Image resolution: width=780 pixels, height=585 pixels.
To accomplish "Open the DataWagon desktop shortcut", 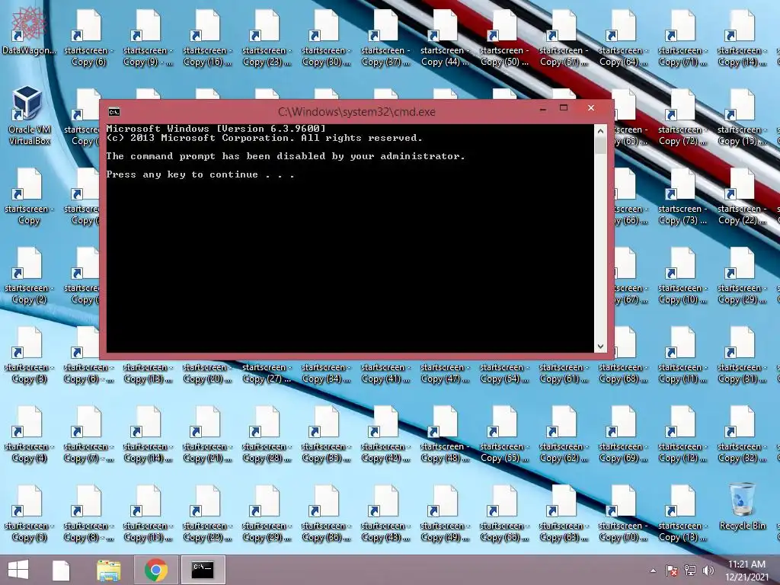I will [x=29, y=30].
